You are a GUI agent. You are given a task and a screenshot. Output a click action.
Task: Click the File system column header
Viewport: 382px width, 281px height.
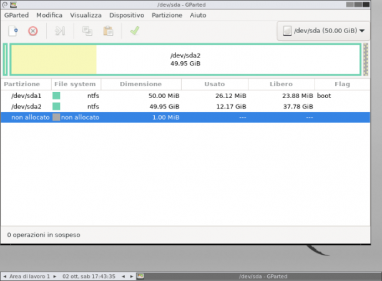tap(75, 84)
